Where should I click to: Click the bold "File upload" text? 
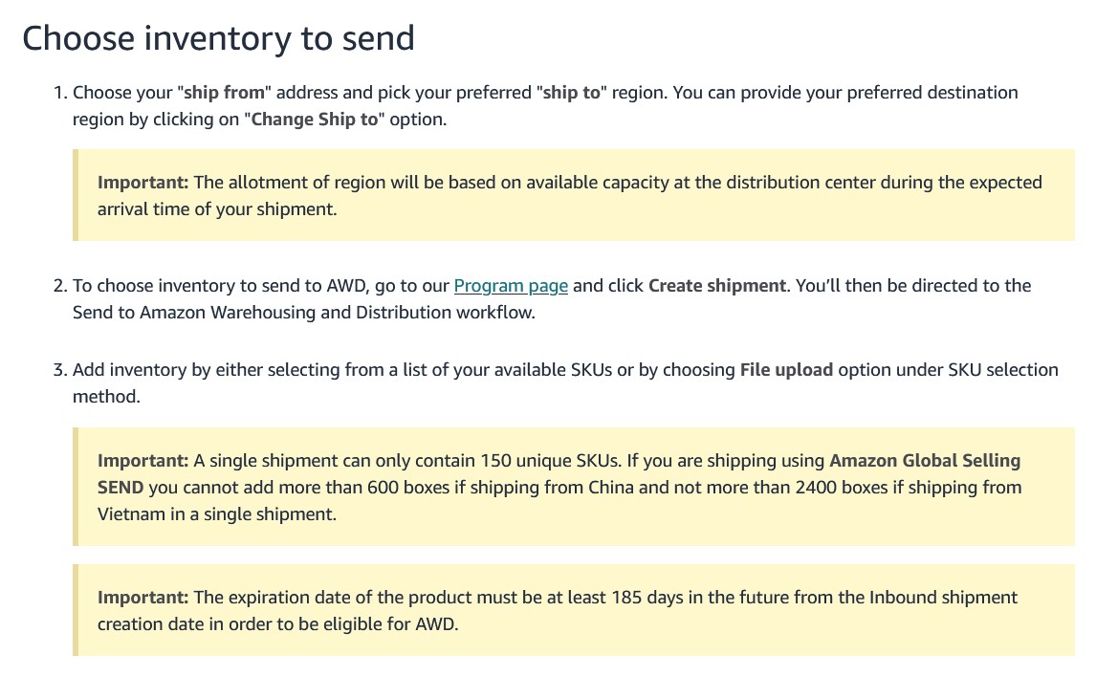pos(786,370)
